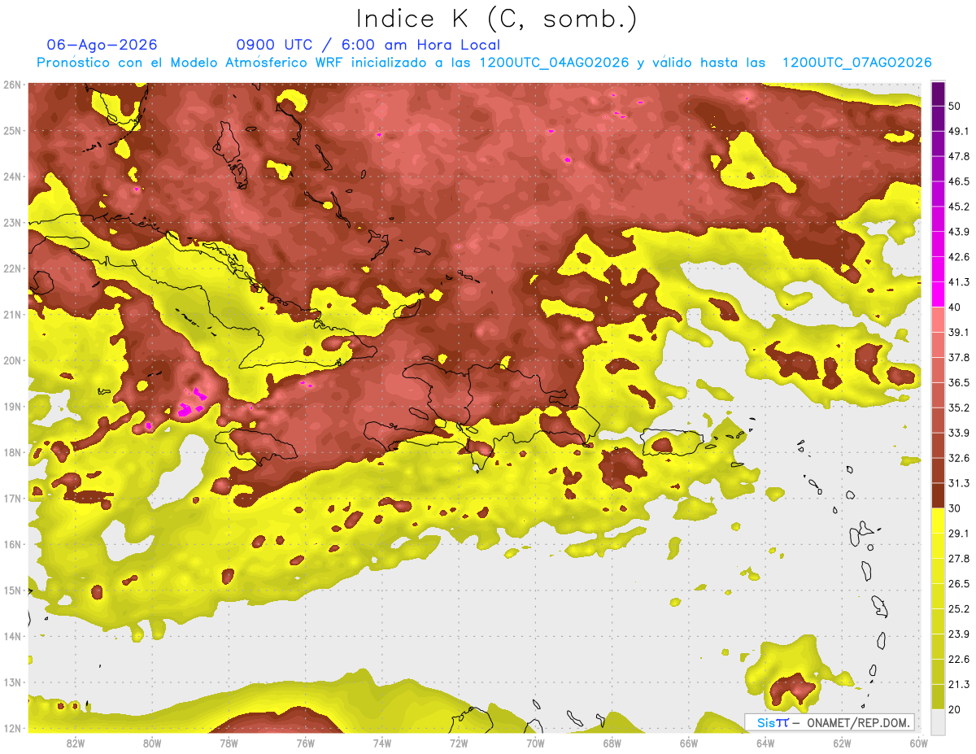Click the '22N' latitude label
The image size is (976, 754).
tap(11, 268)
